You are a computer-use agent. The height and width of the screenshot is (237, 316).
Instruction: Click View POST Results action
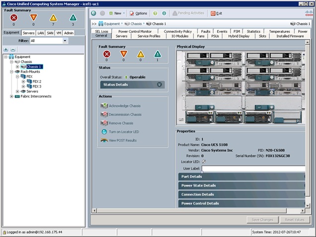[118, 141]
